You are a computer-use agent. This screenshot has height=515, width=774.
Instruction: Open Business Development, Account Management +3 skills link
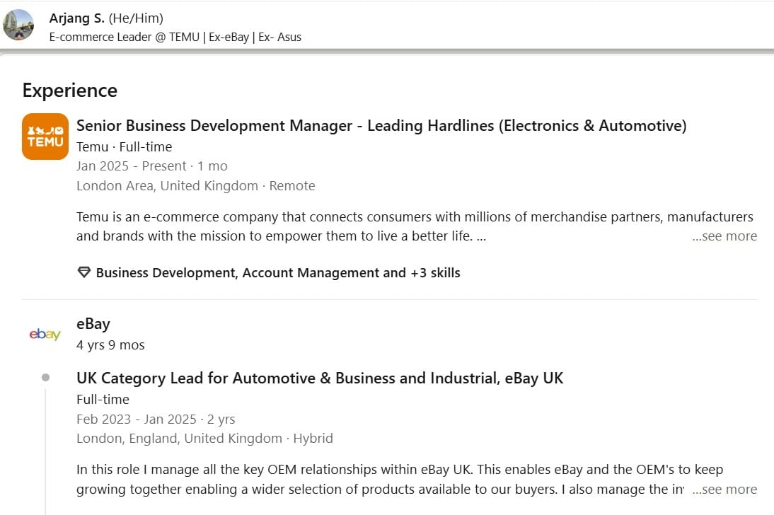pyautogui.click(x=278, y=273)
